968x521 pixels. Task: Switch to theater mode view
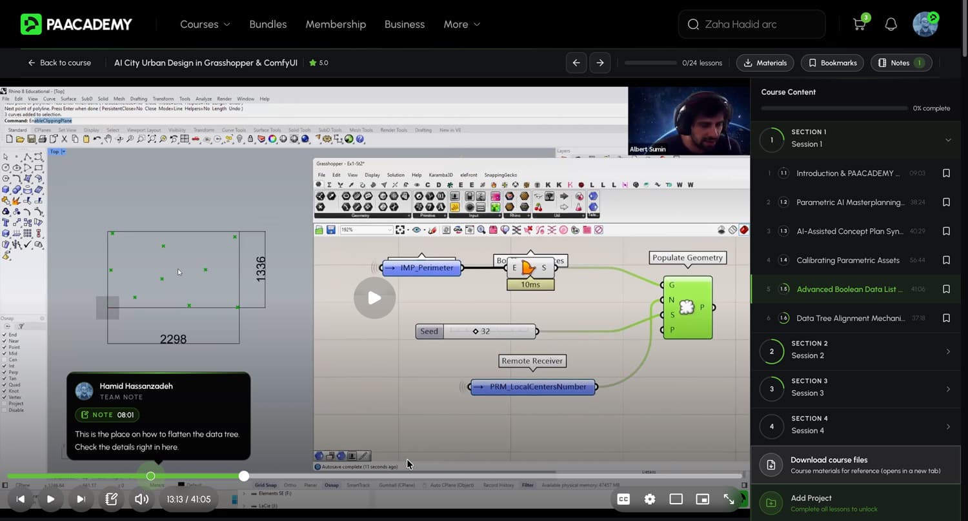pyautogui.click(x=676, y=499)
